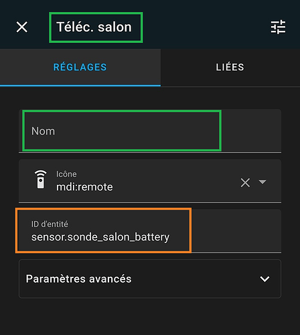Focus the Nom input field

point(150,131)
